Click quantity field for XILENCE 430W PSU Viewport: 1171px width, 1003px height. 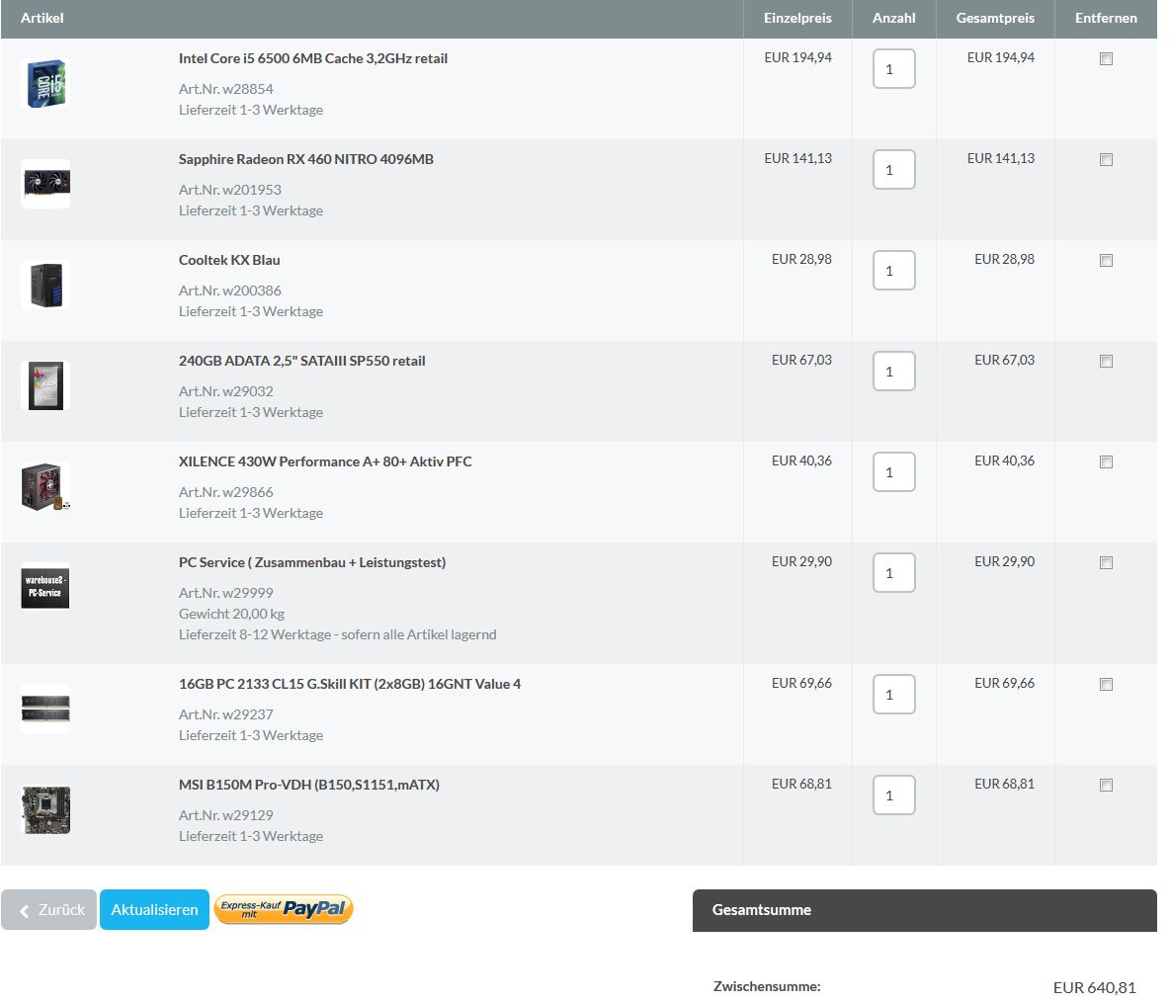coord(894,472)
